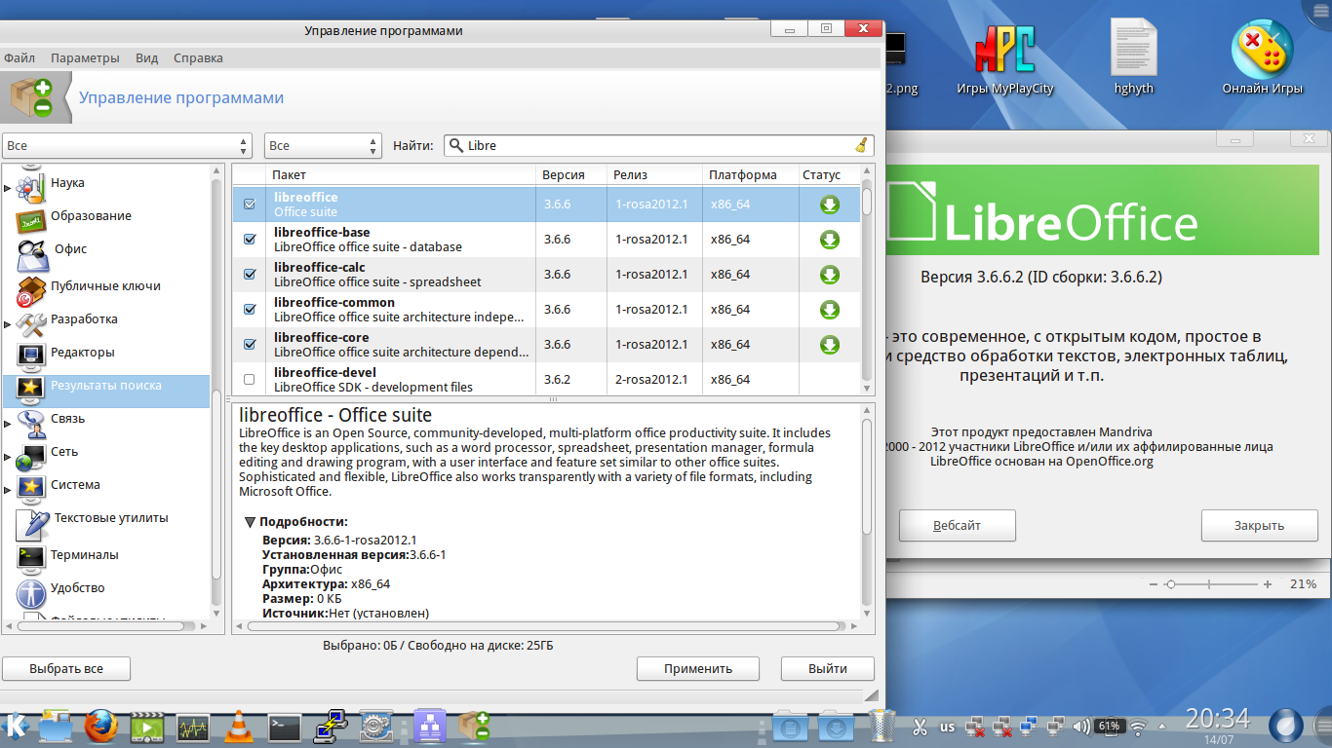Launch VLC cone icon in taskbar

238,727
